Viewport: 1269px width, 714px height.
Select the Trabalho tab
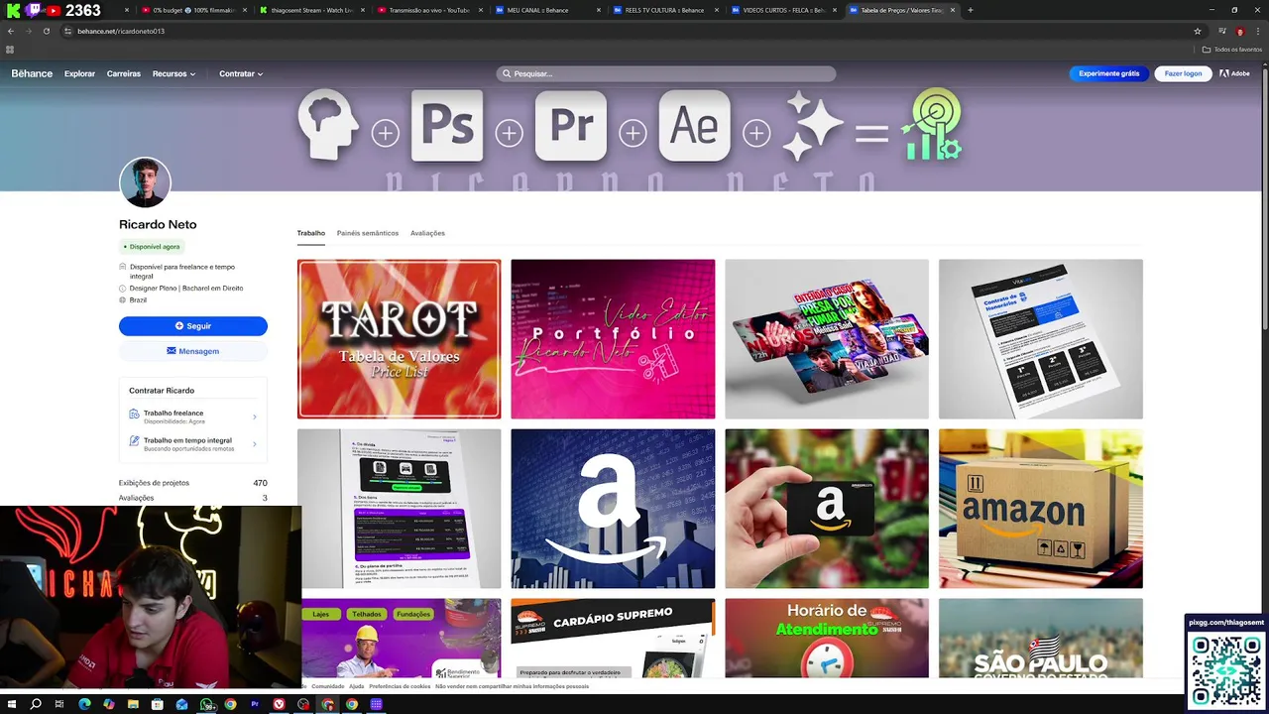point(311,233)
